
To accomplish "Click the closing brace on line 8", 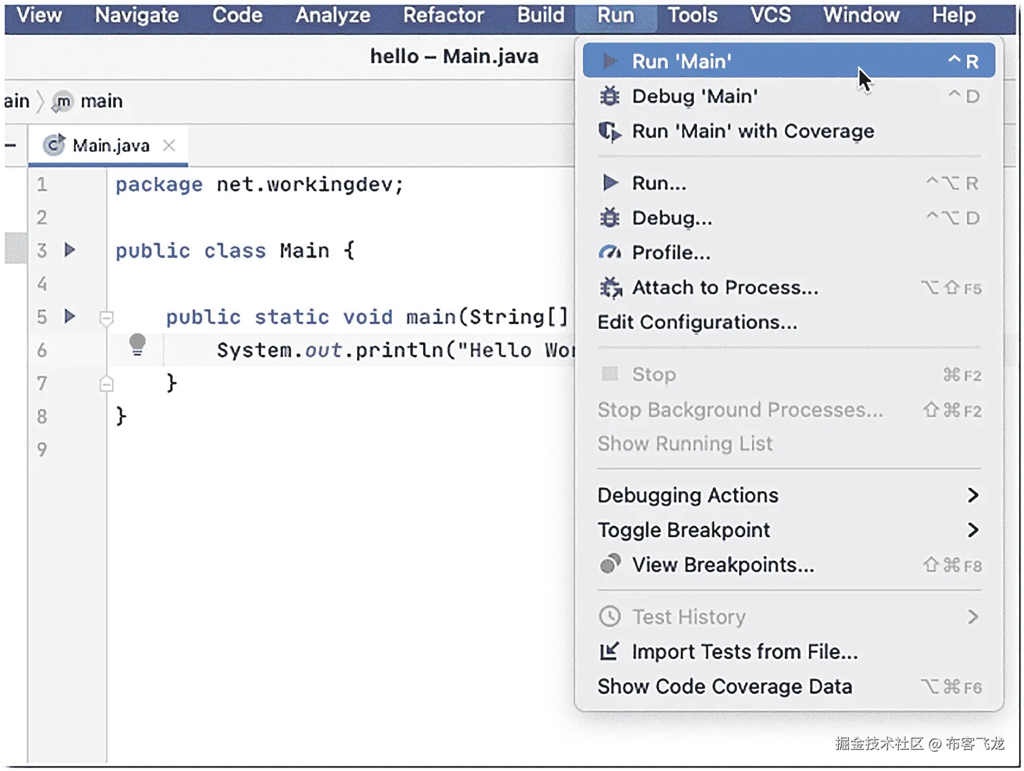I will tap(121, 416).
